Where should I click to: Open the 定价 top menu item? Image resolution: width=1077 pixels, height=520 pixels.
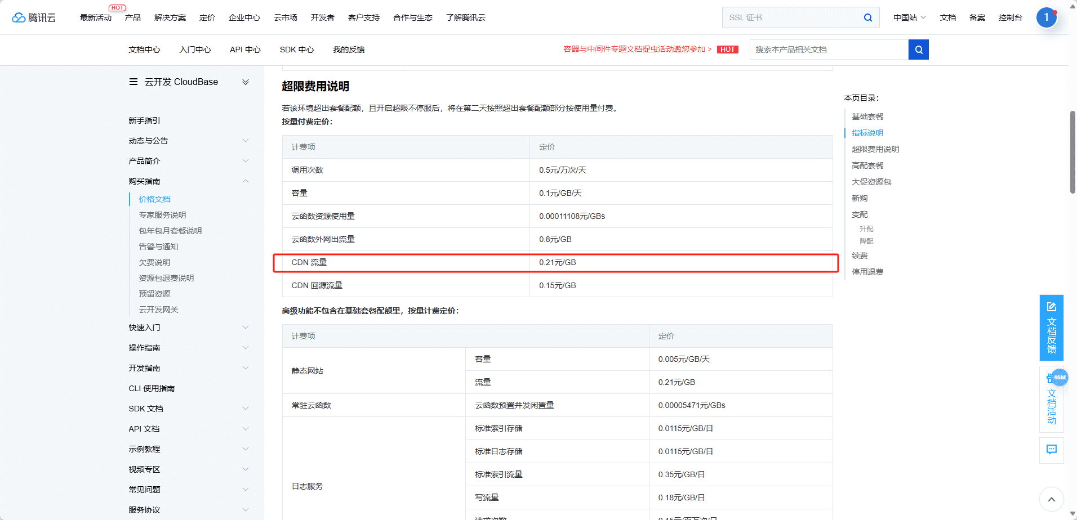[207, 17]
